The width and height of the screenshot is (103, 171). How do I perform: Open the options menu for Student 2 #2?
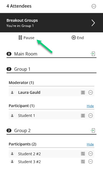point(90,154)
